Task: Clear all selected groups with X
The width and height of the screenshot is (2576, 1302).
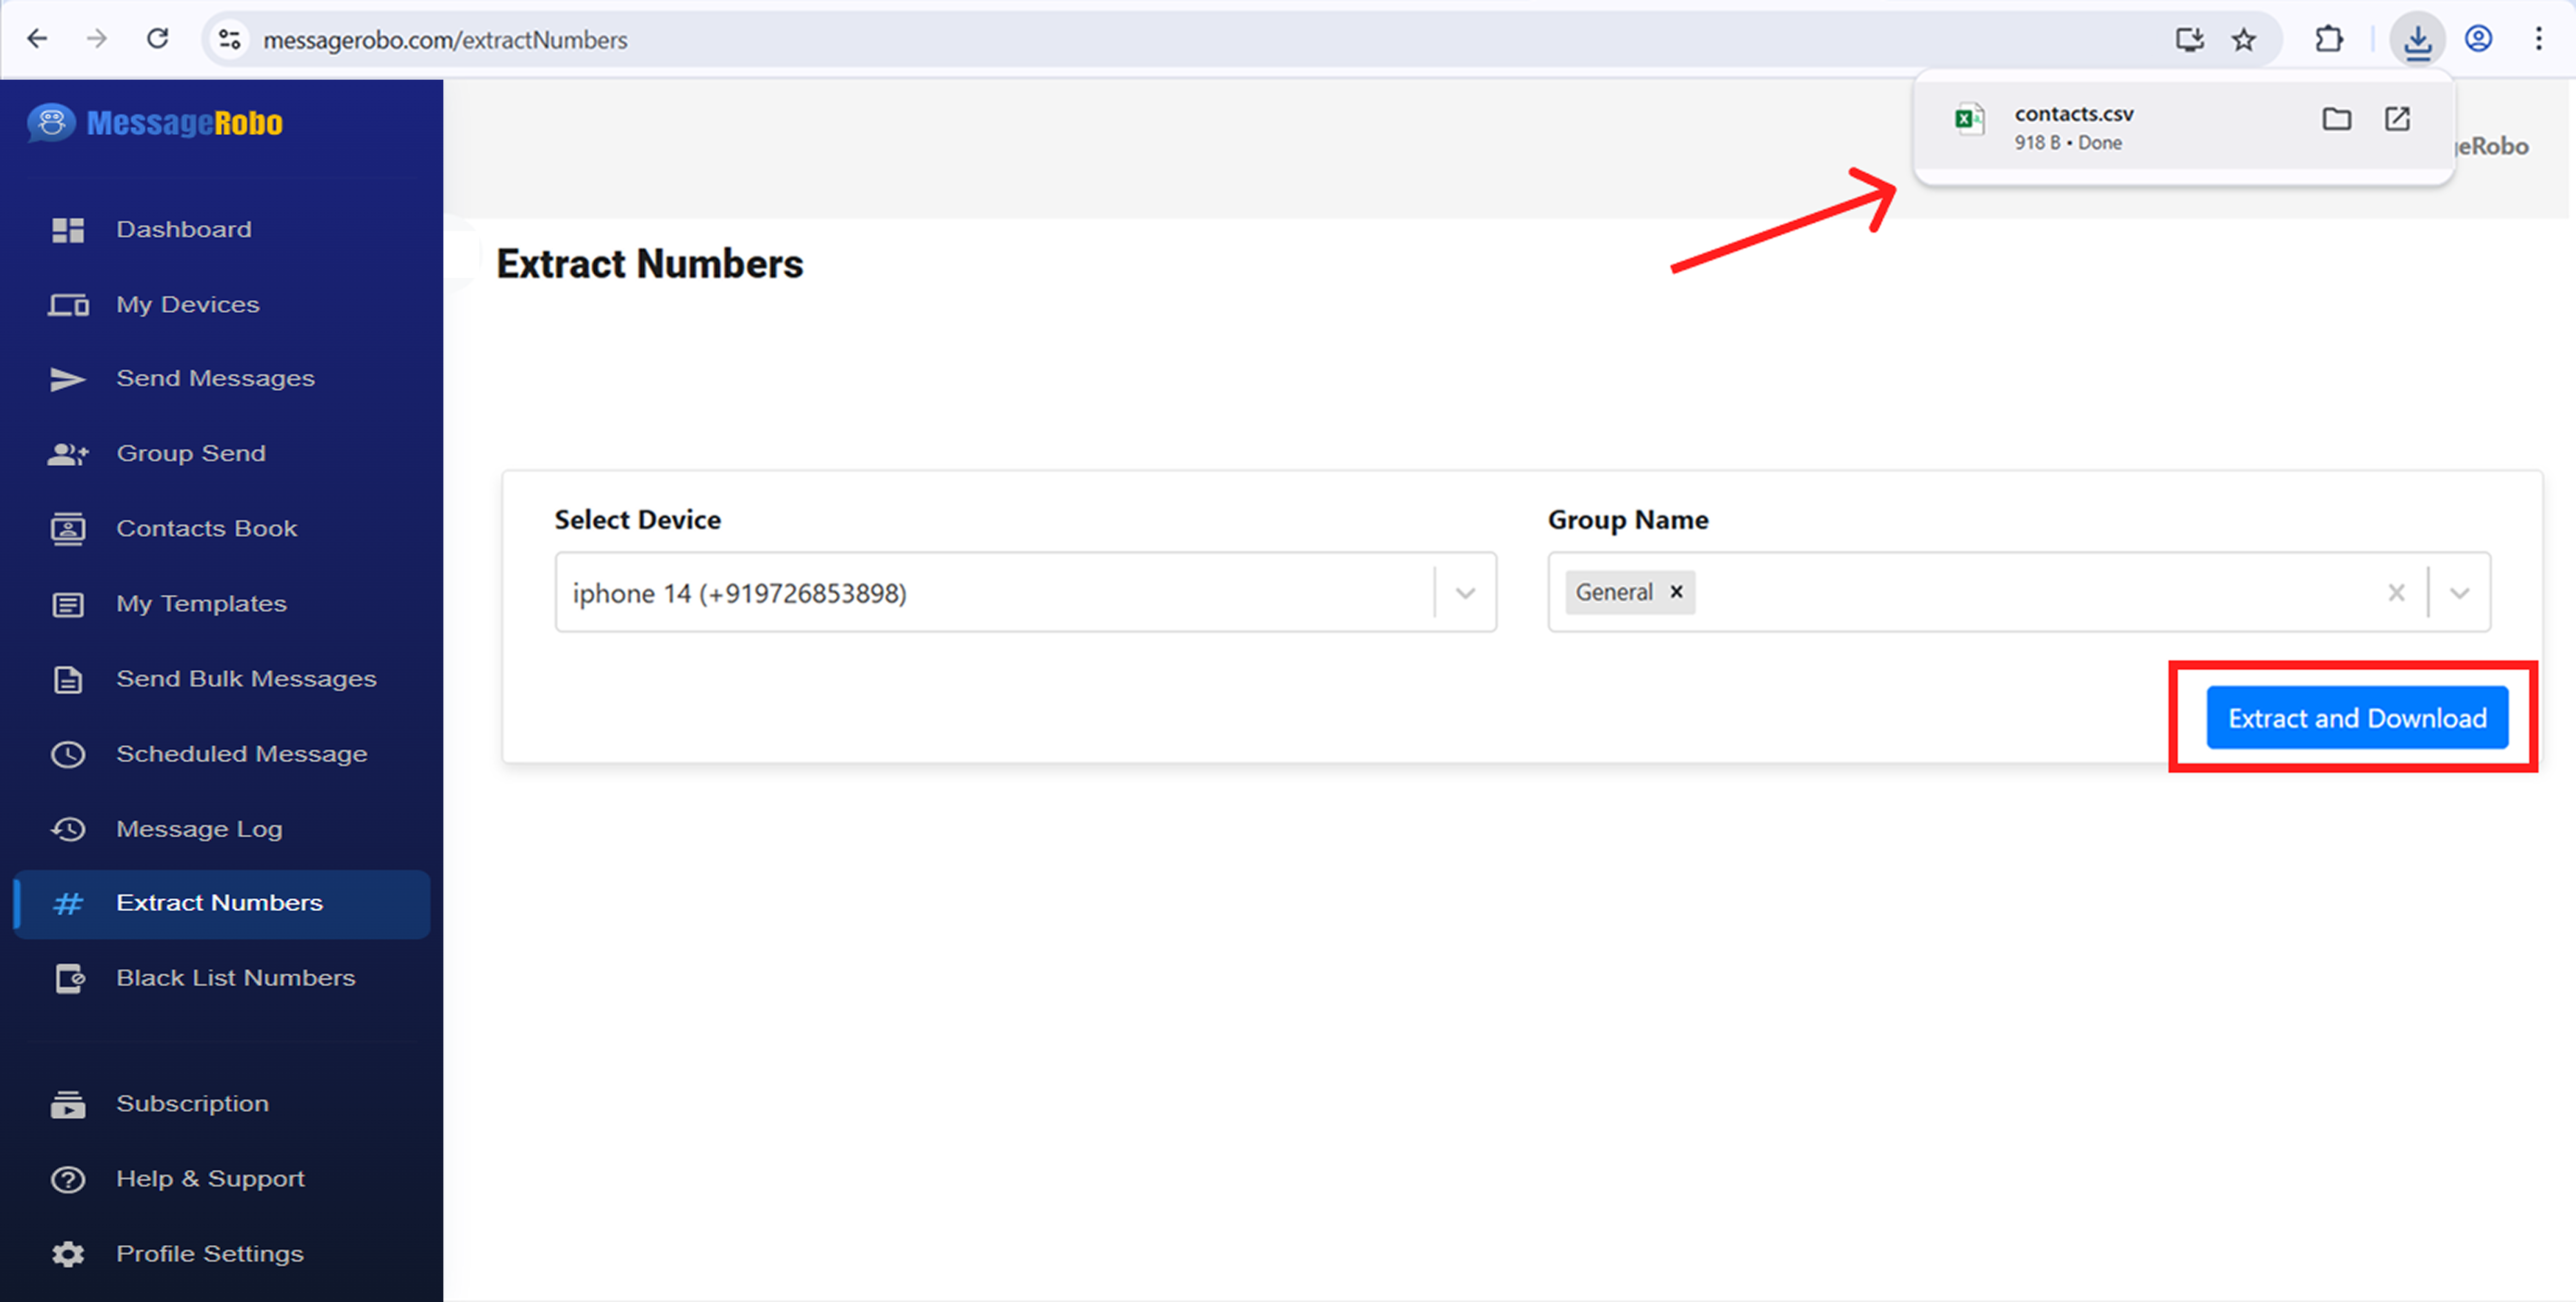Action: pos(2396,593)
